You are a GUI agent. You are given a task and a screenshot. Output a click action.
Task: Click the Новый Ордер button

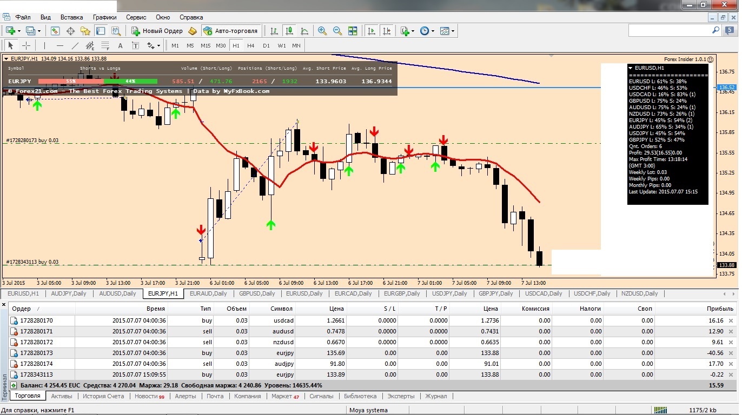pos(157,31)
